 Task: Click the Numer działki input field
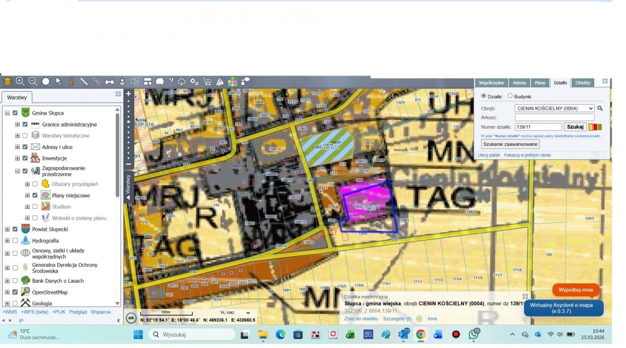tap(538, 127)
